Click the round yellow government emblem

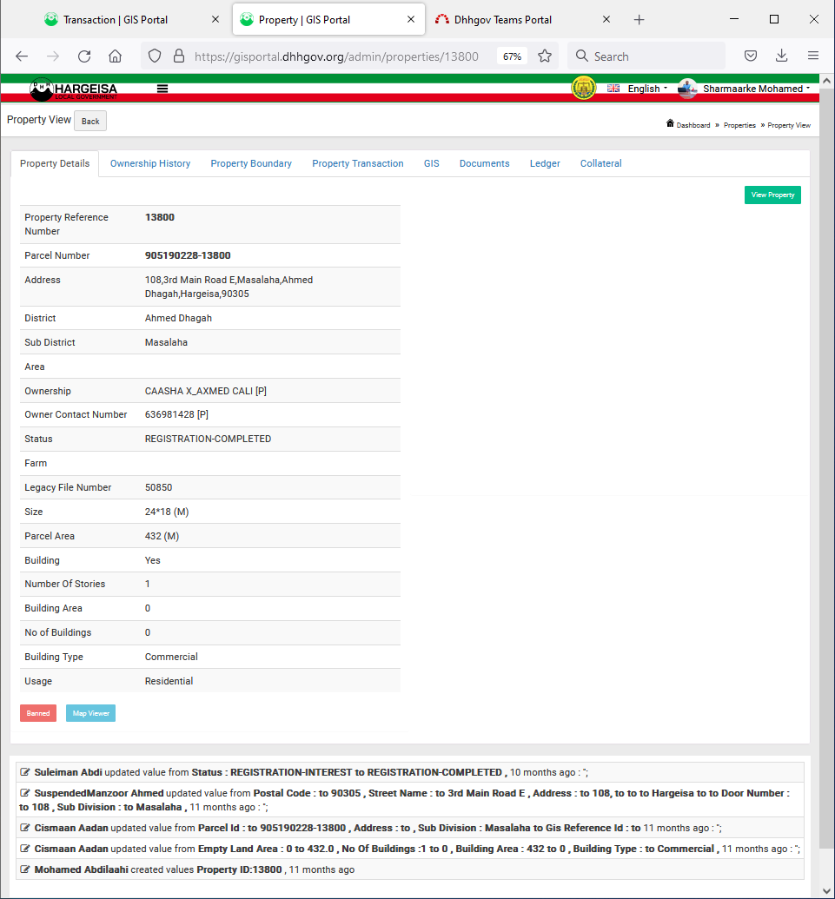(584, 89)
